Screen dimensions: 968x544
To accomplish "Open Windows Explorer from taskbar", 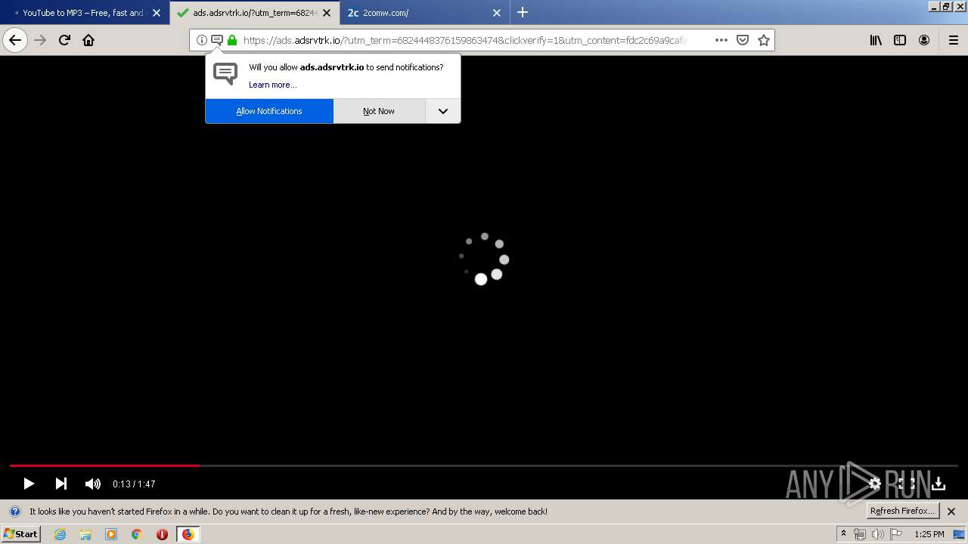I will pos(85,534).
